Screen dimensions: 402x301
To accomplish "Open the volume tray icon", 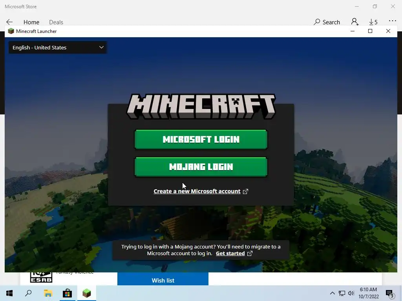I will coord(351,293).
